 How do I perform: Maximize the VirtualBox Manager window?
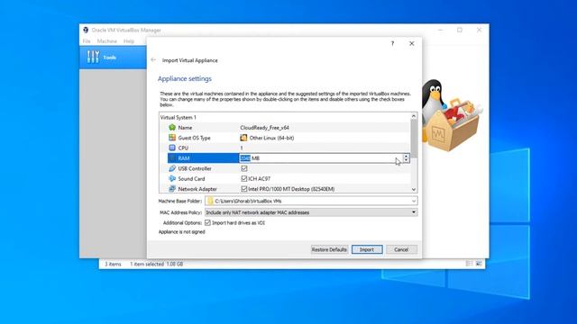[460, 30]
